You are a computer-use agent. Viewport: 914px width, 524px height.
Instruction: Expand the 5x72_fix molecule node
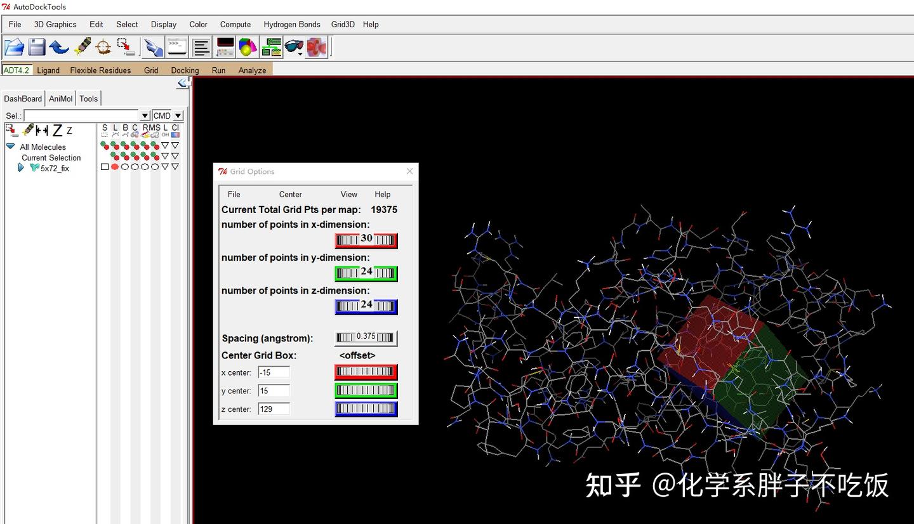tap(20, 167)
